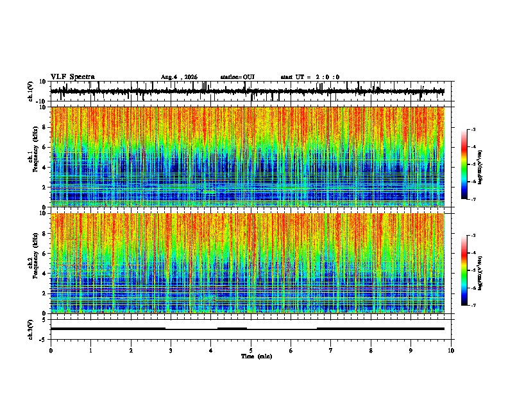This screenshot has height=393, width=508.
Task: Click the "6" kHz tick on ch.1 spectrogram
Action: [44, 148]
